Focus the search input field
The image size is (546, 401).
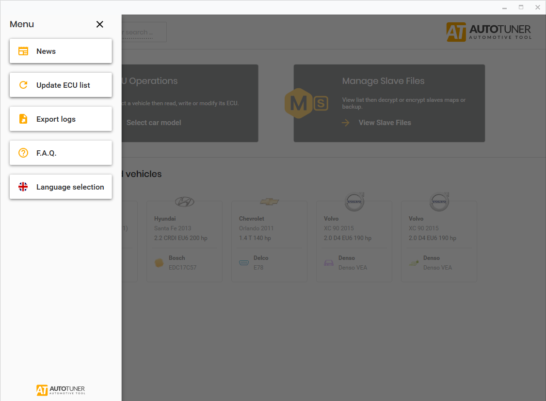click(x=143, y=32)
